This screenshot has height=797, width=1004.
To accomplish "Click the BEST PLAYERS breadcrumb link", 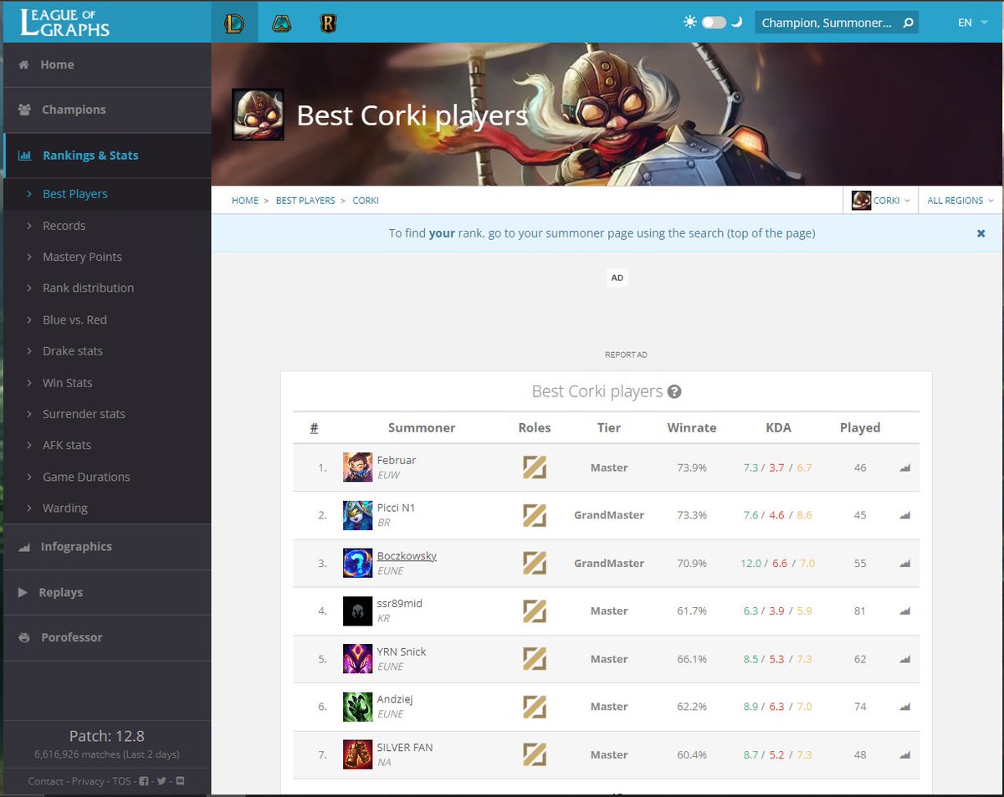I will coord(305,200).
